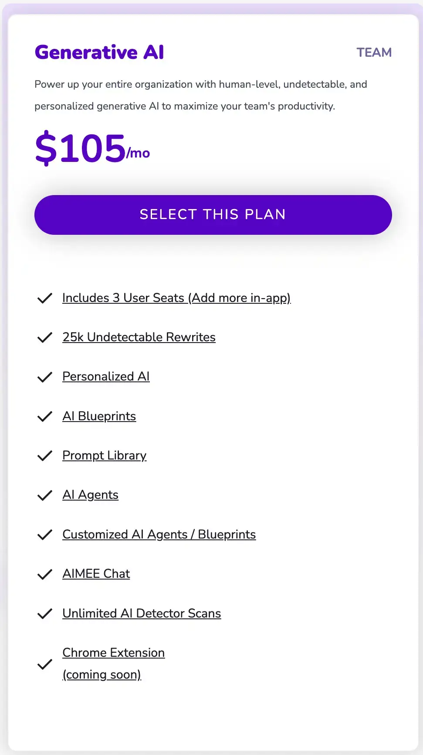
Task: Open Unlimited AI Detector Scans link
Action: (142, 613)
